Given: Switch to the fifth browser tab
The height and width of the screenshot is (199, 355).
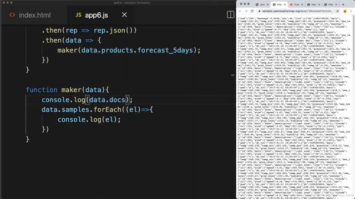Looking at the screenshot, I should 331,4.
